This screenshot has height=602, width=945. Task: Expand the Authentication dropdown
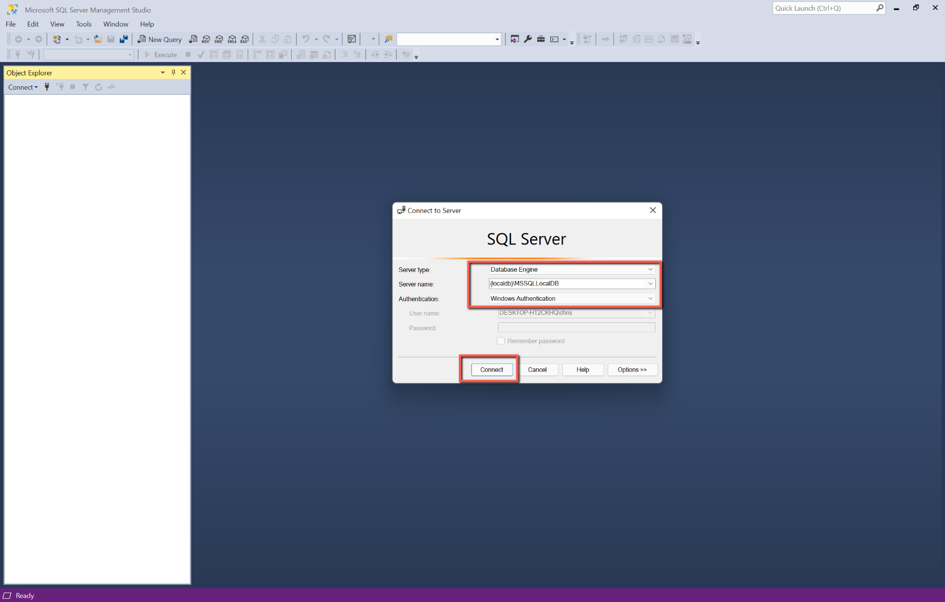pos(650,298)
